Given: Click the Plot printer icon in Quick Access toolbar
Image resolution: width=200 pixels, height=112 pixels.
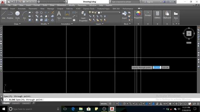Looking at the screenshot, I should (x=24, y=2).
